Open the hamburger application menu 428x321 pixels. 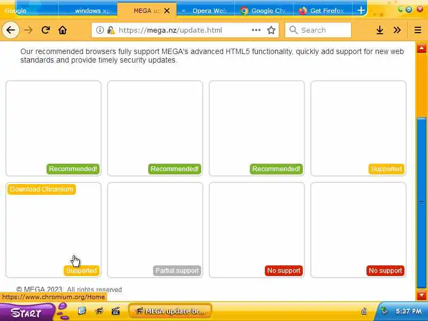point(418,30)
